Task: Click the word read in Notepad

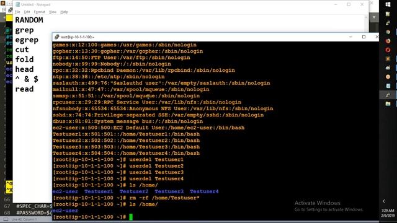Action: tap(24, 89)
